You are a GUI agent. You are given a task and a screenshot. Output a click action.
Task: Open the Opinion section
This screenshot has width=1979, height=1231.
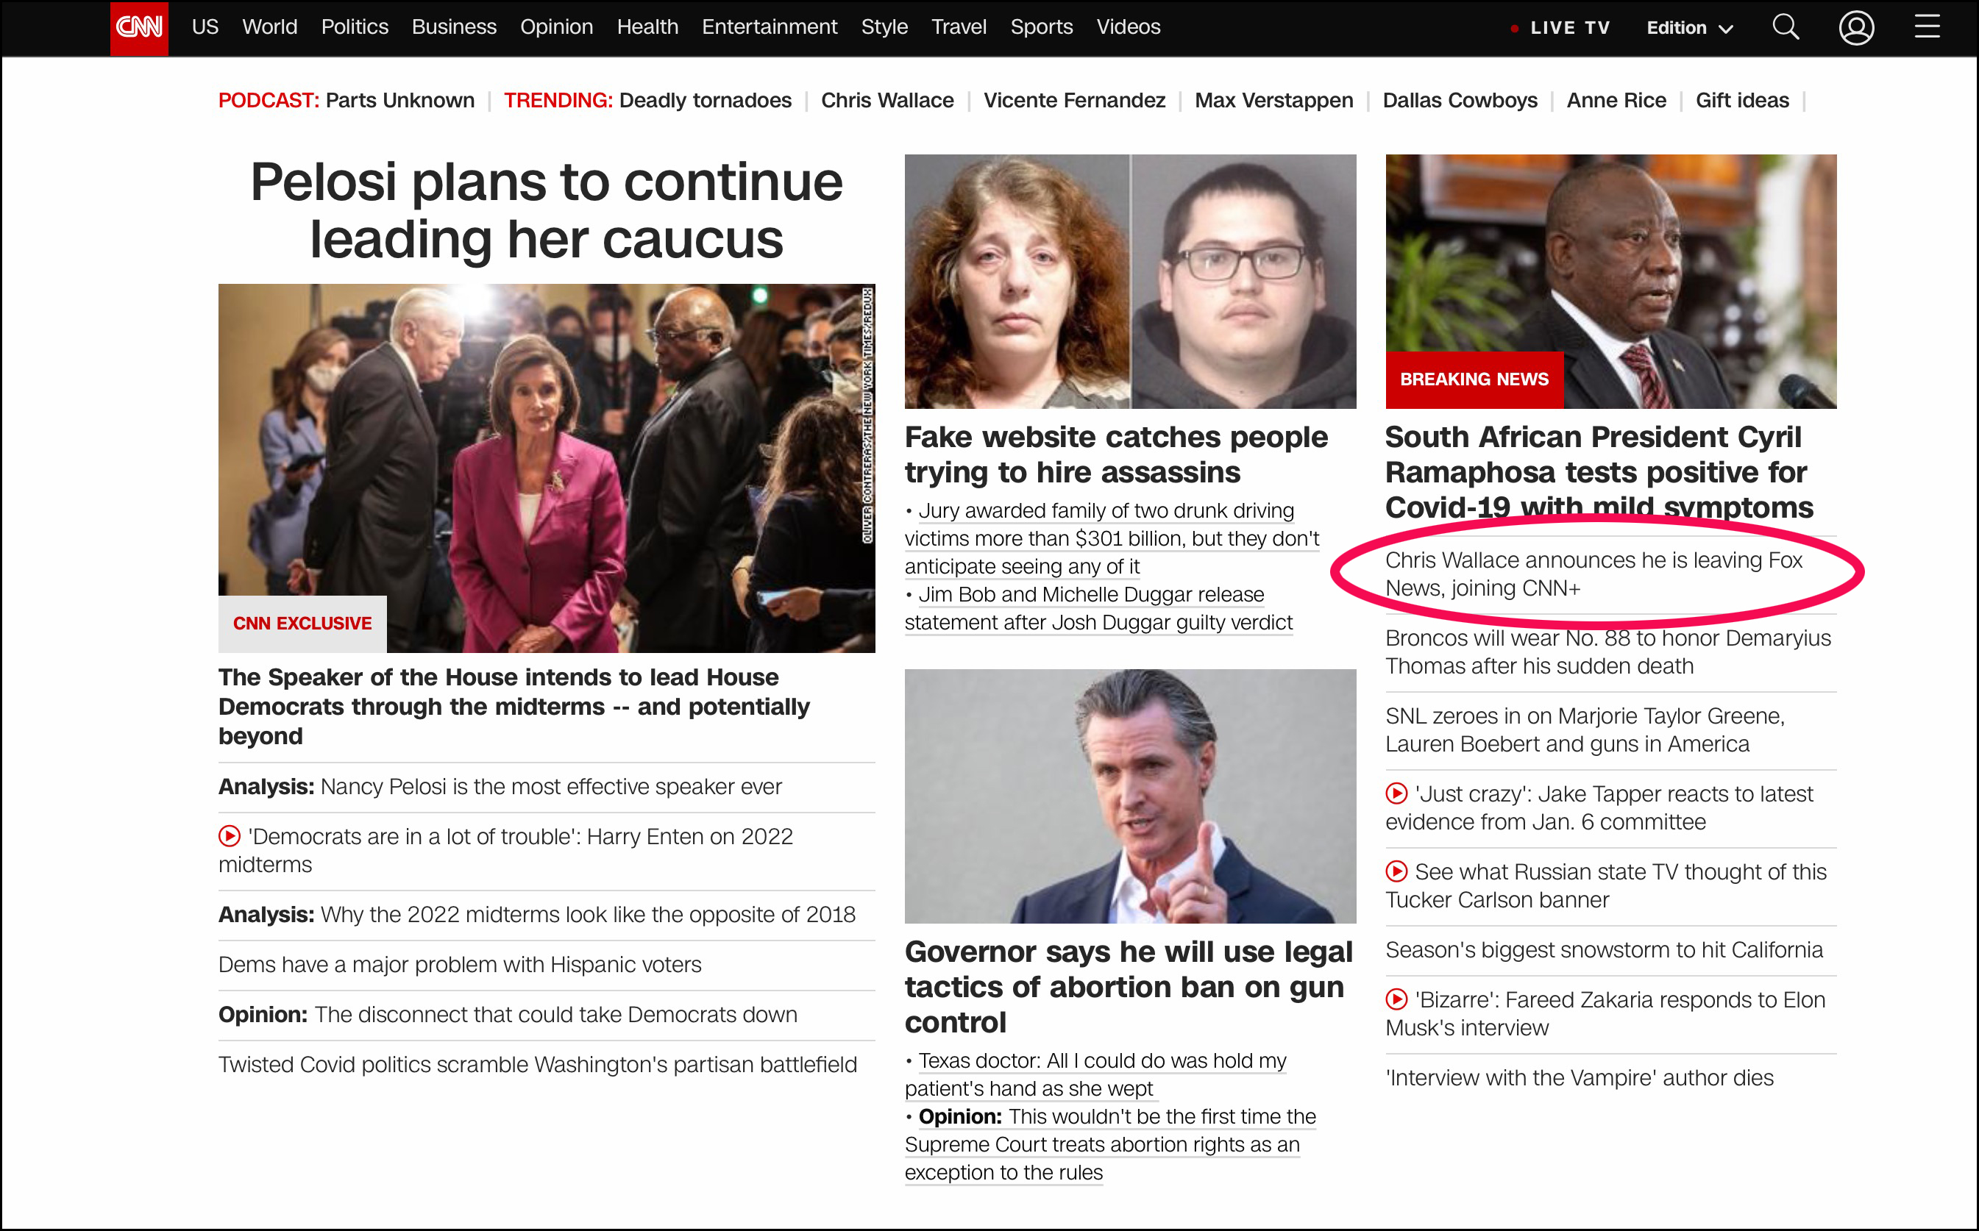556,27
